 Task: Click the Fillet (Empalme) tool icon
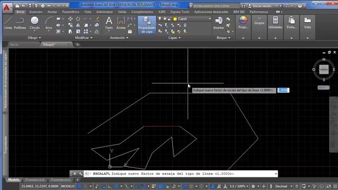point(86,25)
